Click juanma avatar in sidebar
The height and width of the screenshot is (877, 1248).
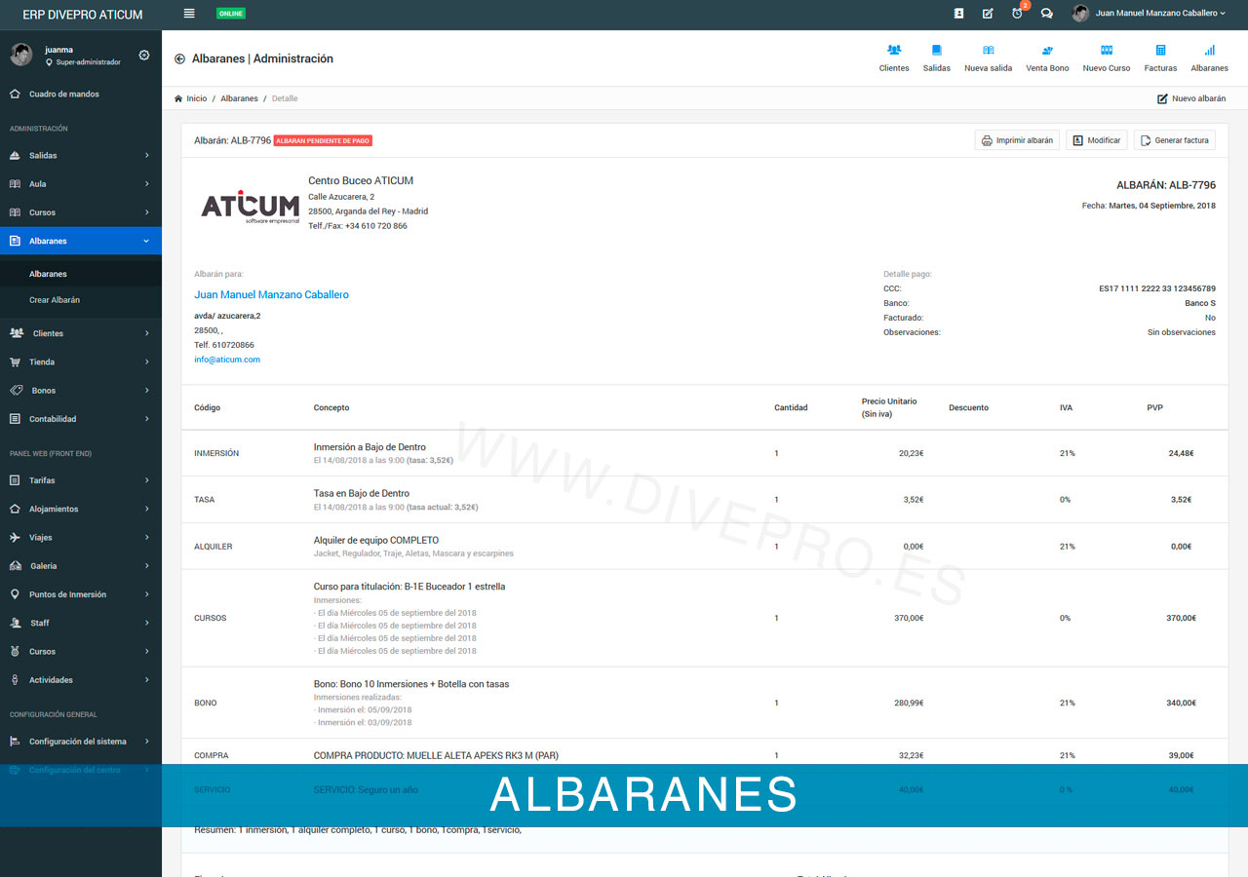(21, 55)
